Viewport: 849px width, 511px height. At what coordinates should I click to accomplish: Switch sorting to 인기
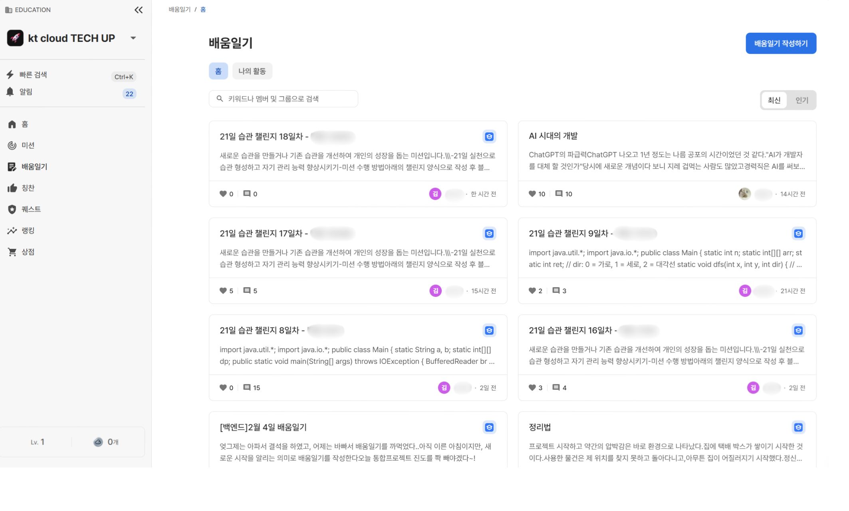[802, 100]
